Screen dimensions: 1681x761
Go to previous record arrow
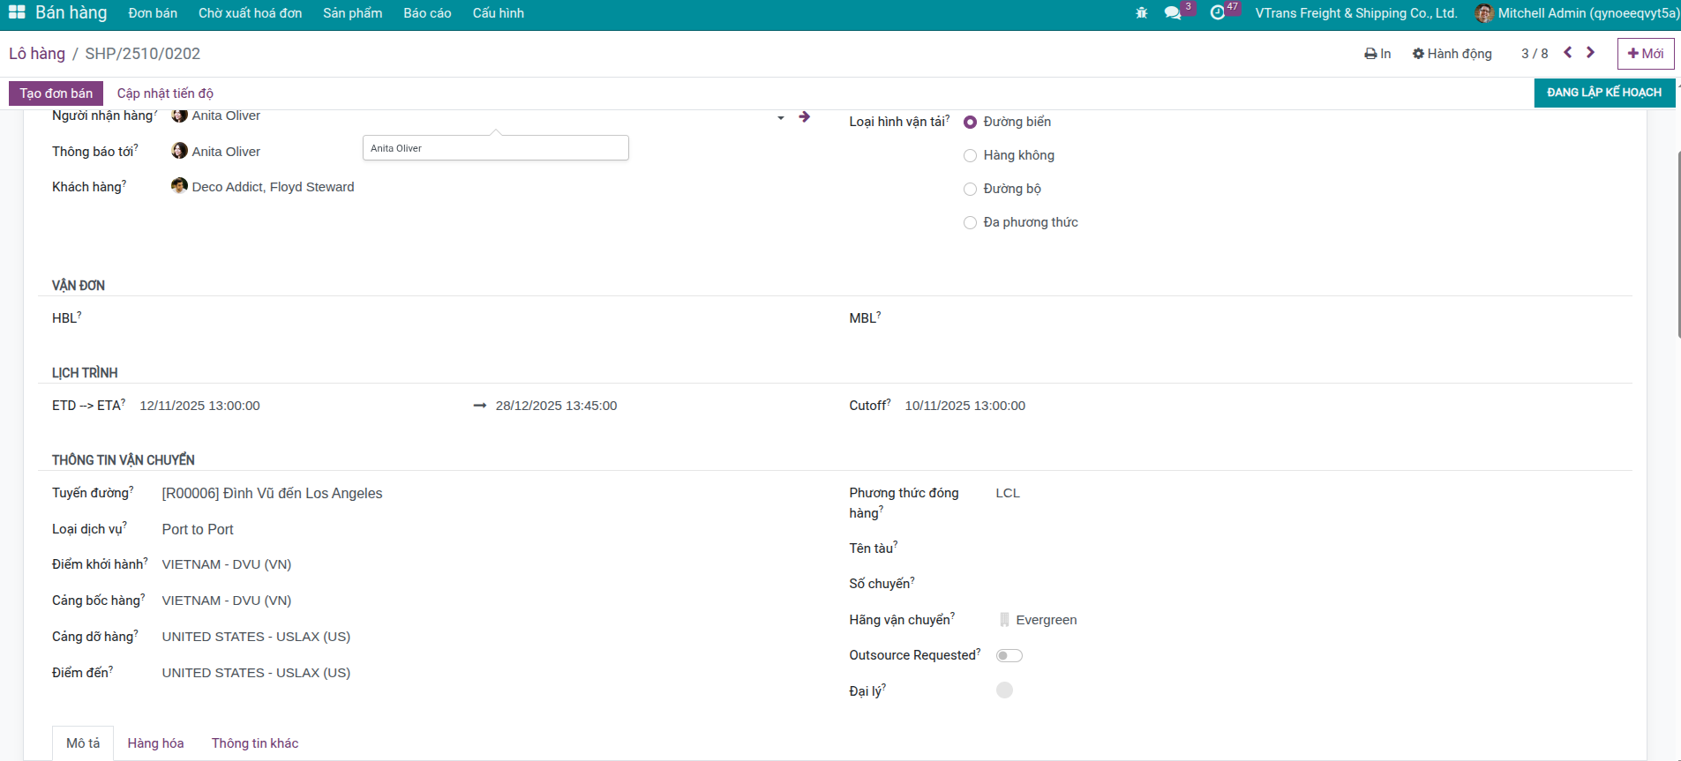1568,53
